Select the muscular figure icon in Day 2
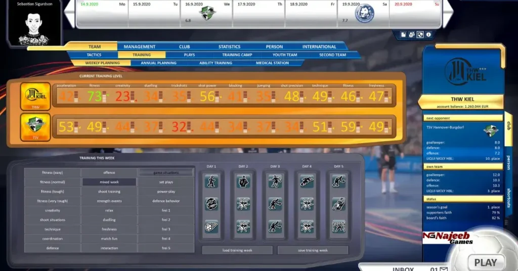Image resolution: width=518 pixels, height=271 pixels. pyautogui.click(x=243, y=181)
